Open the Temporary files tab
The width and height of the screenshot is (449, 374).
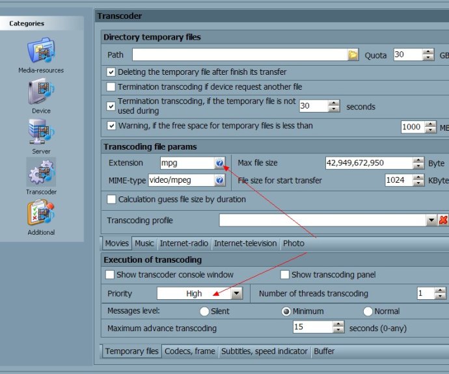click(131, 351)
